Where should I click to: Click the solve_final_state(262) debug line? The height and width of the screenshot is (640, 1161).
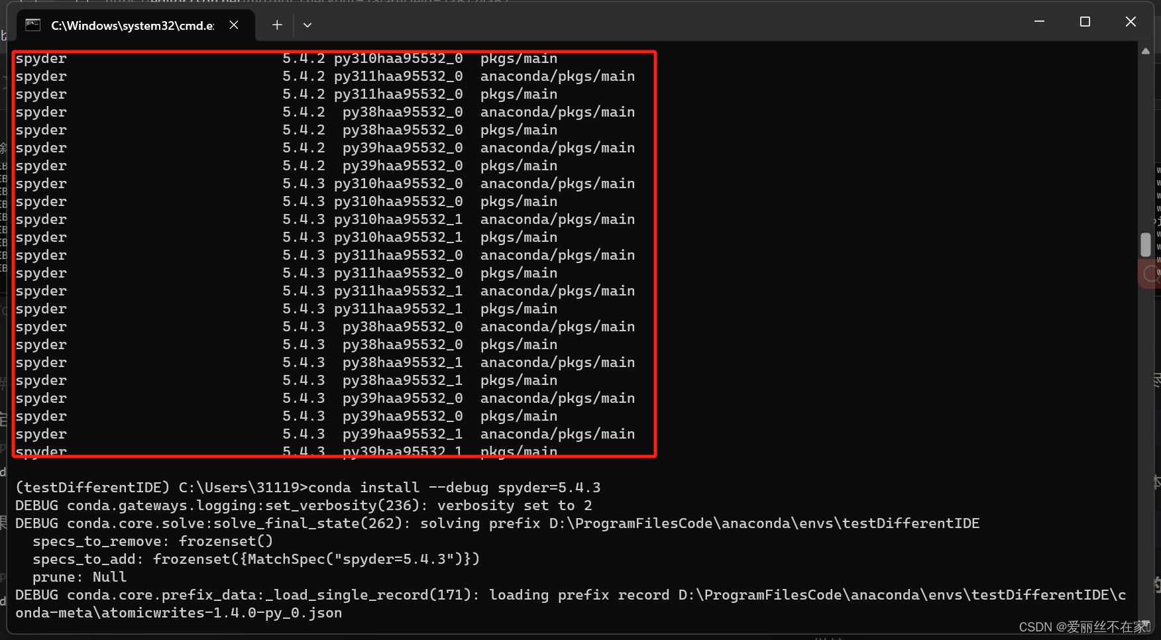click(497, 523)
